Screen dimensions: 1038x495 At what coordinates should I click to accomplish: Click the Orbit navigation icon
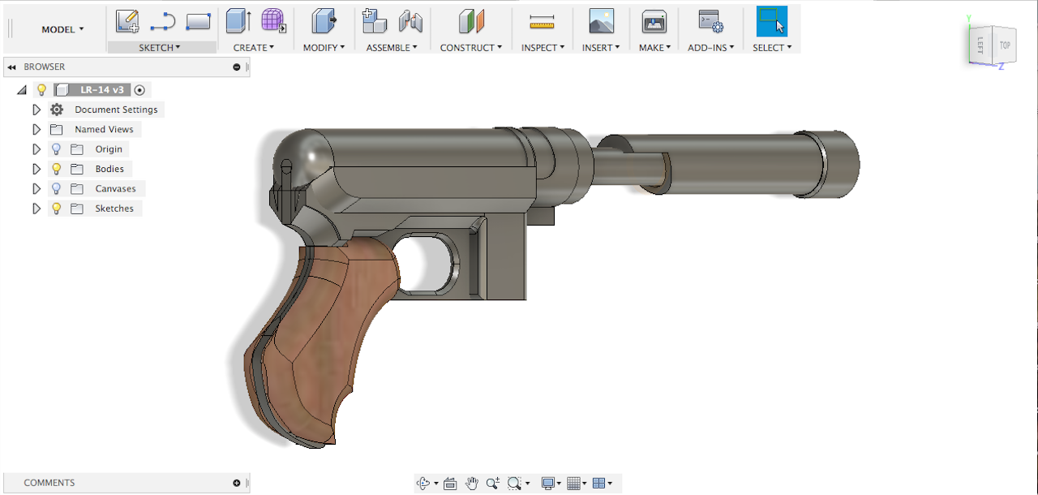pos(423,483)
